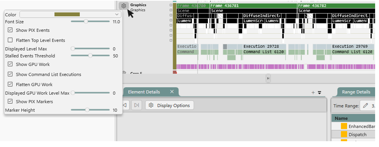Toggle the Show GPU Work checkbox
Viewport: 379px width, 147px height.
click(10, 64)
